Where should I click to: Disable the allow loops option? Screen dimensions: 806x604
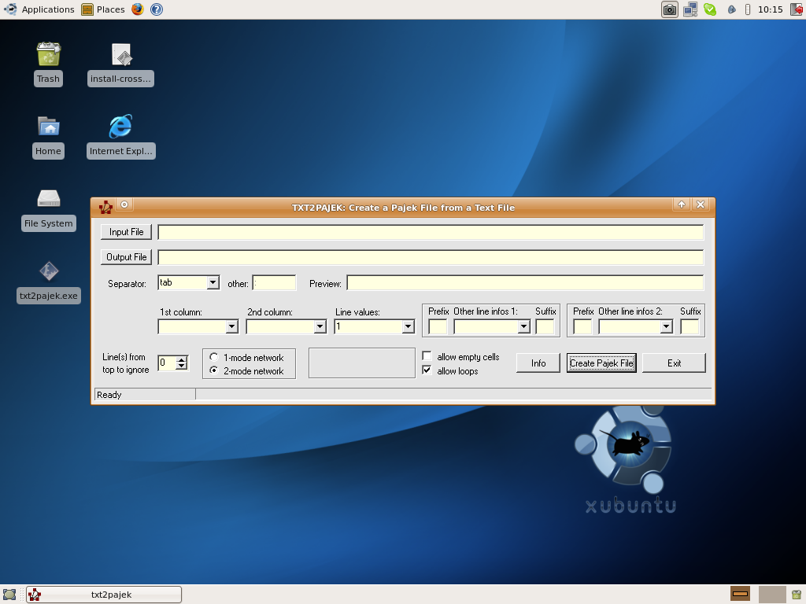pyautogui.click(x=427, y=370)
